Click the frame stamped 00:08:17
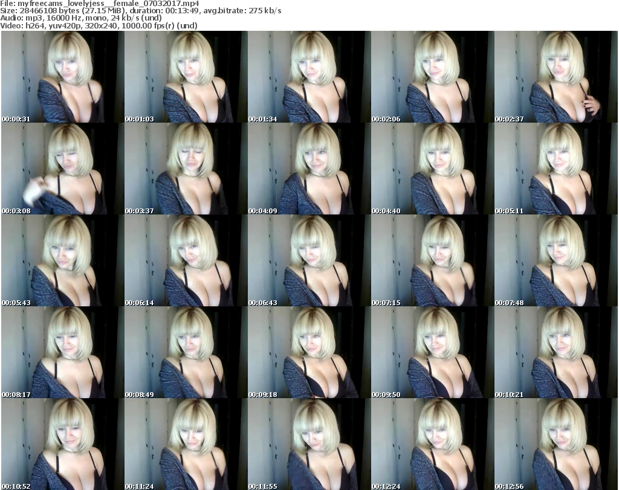The image size is (619, 490). click(62, 352)
